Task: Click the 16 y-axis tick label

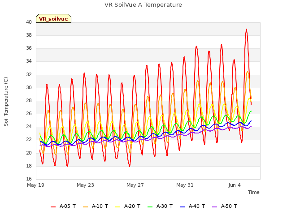Action: pos(29,179)
